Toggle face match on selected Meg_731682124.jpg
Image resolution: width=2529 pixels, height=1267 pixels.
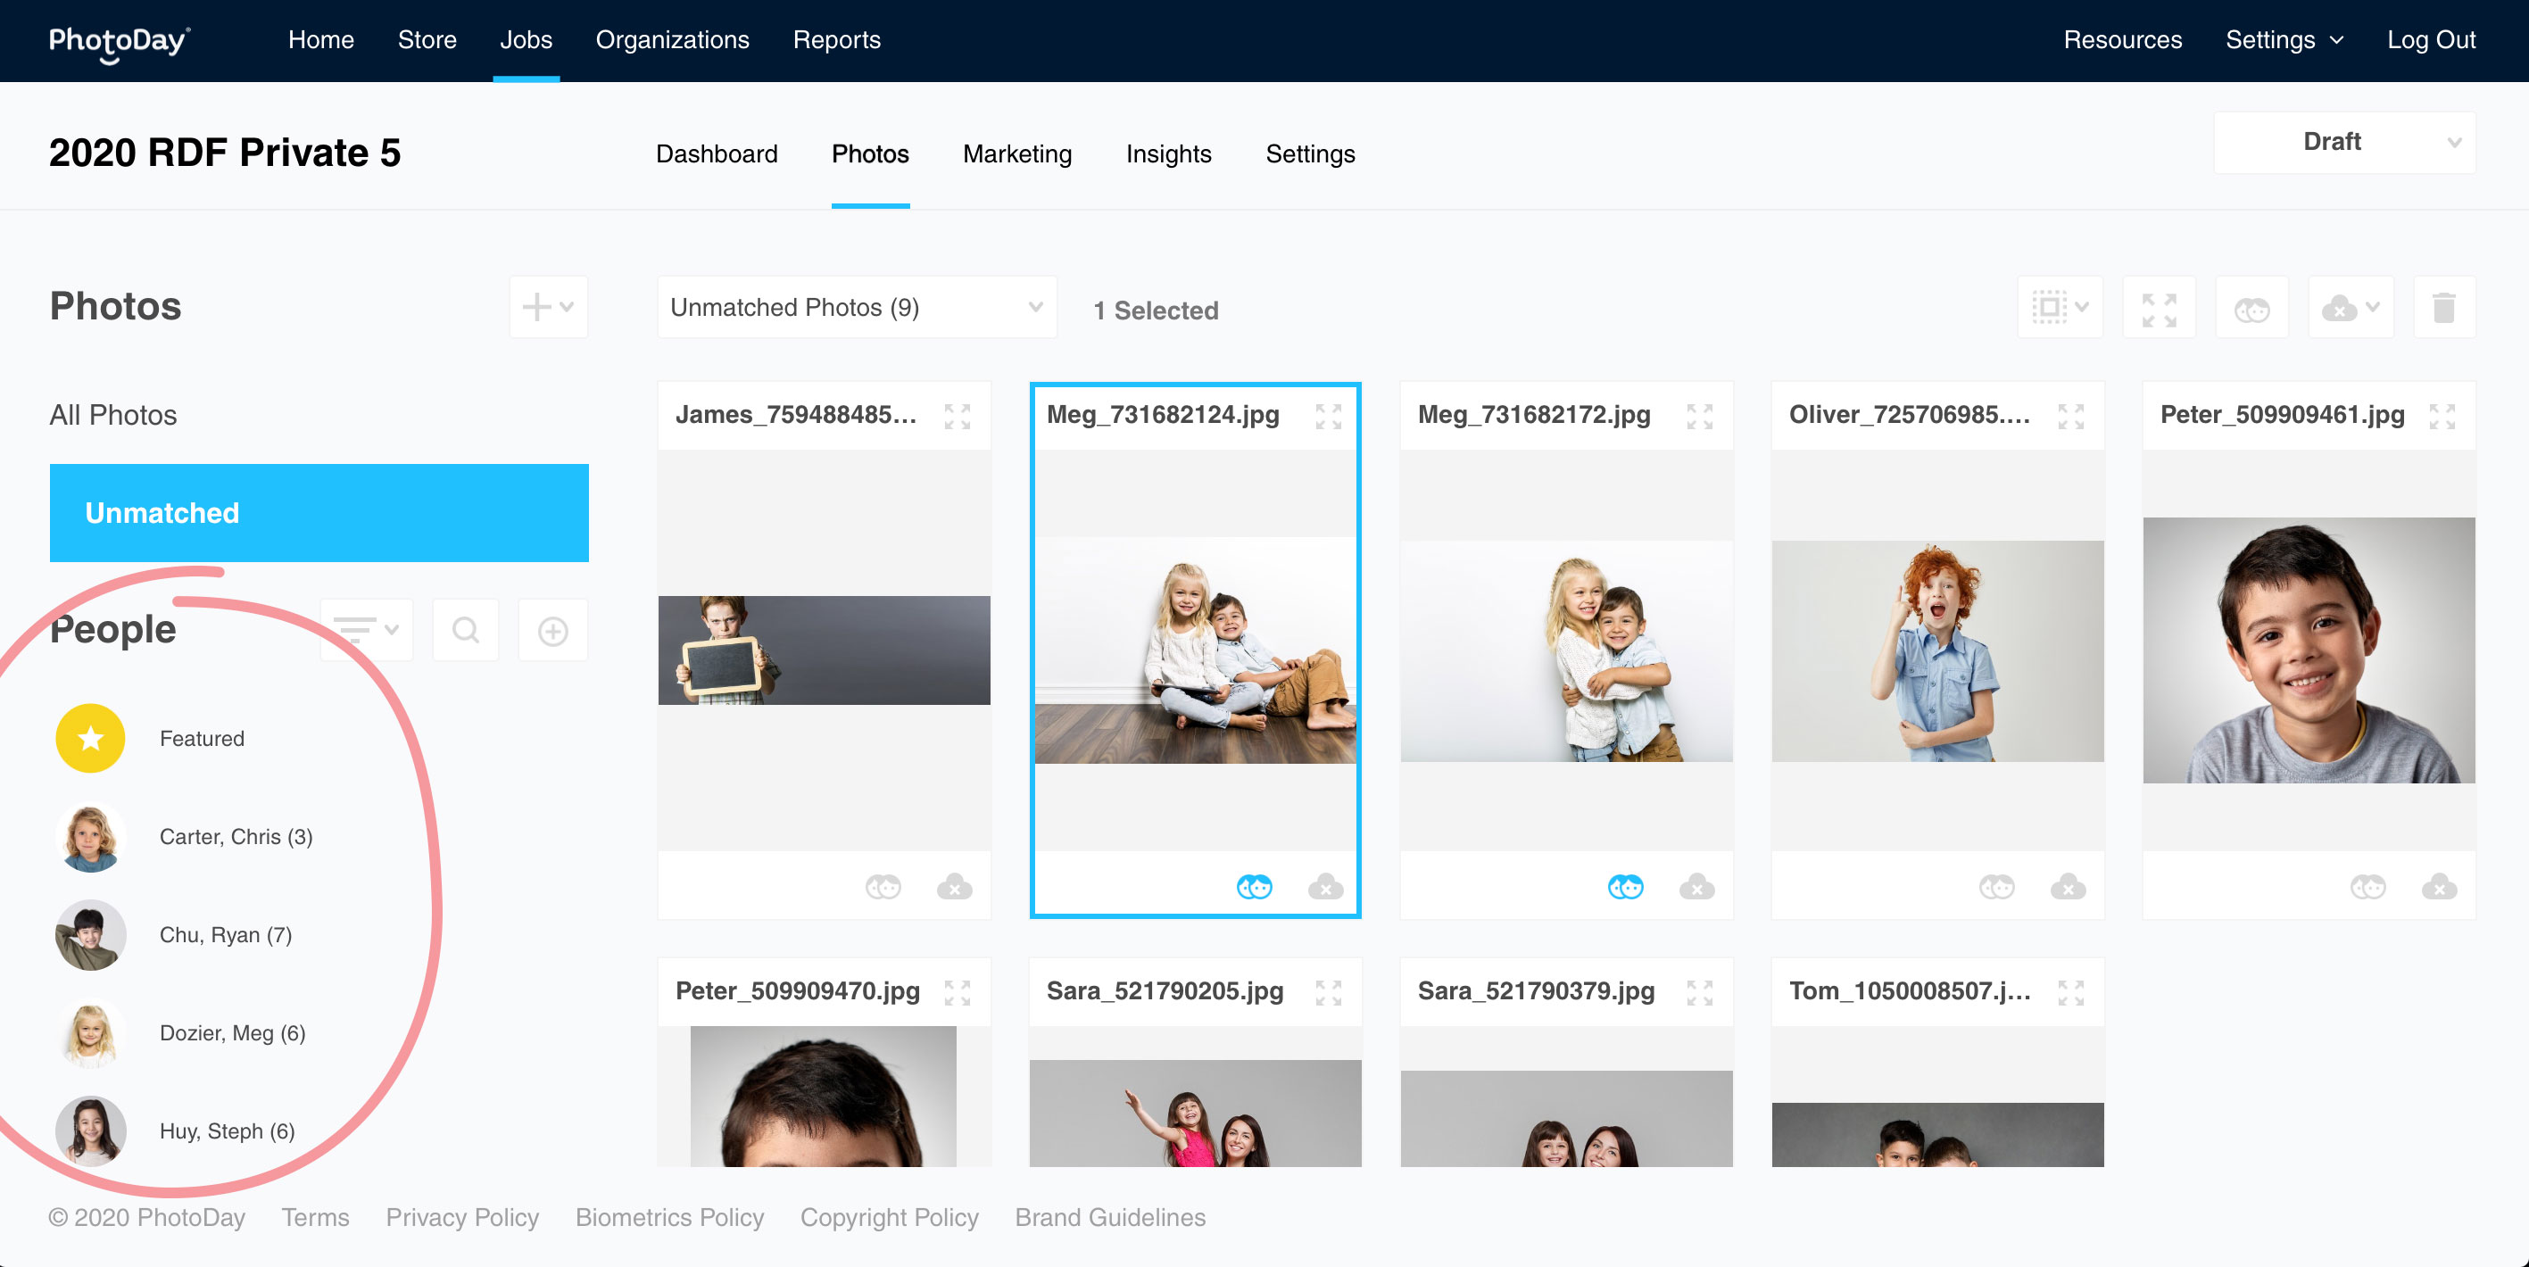(x=1254, y=887)
